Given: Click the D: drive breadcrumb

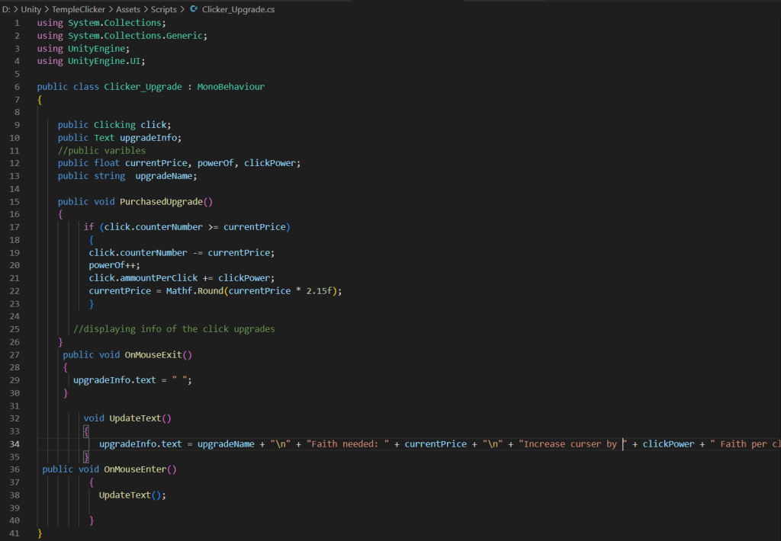Looking at the screenshot, I should pyautogui.click(x=5, y=9).
